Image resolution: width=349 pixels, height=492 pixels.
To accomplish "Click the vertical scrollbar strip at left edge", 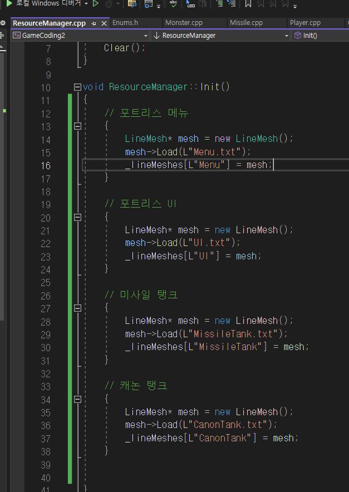I will click(x=3, y=185).
